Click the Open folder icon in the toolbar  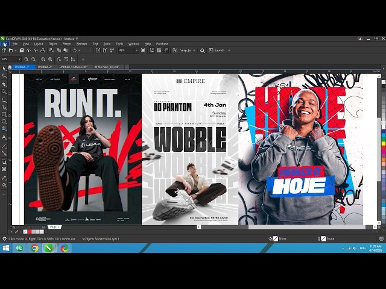(11, 51)
